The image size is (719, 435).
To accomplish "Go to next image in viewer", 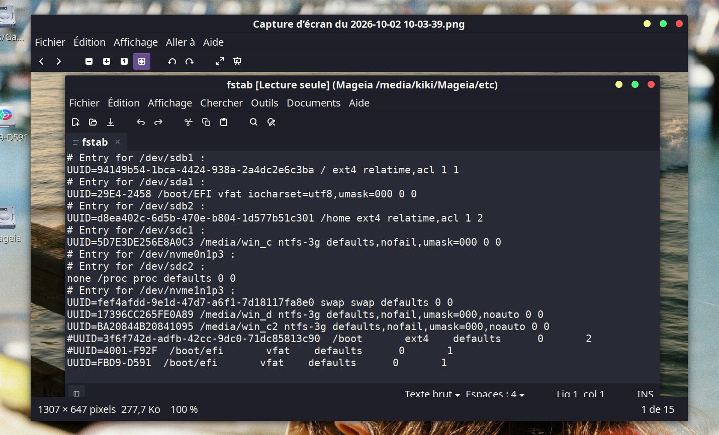I will tap(59, 61).
